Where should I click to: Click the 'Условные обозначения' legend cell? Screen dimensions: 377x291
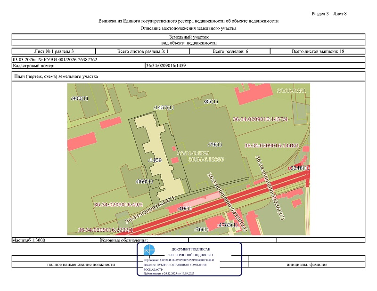(x=120, y=240)
